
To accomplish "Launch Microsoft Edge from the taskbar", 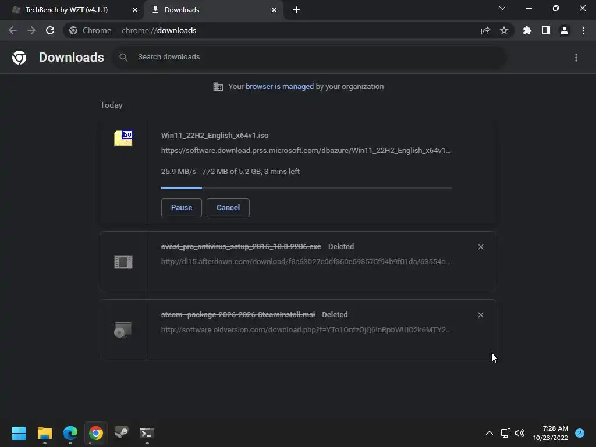I will click(70, 433).
